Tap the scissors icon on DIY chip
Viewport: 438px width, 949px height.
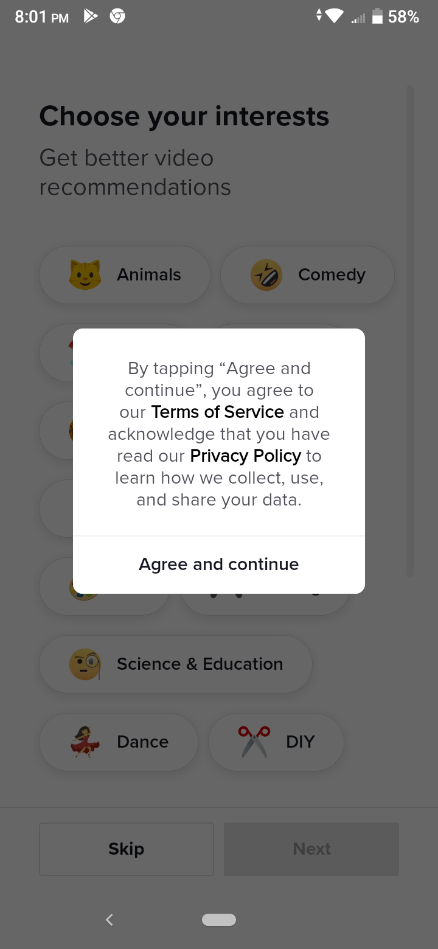254,742
